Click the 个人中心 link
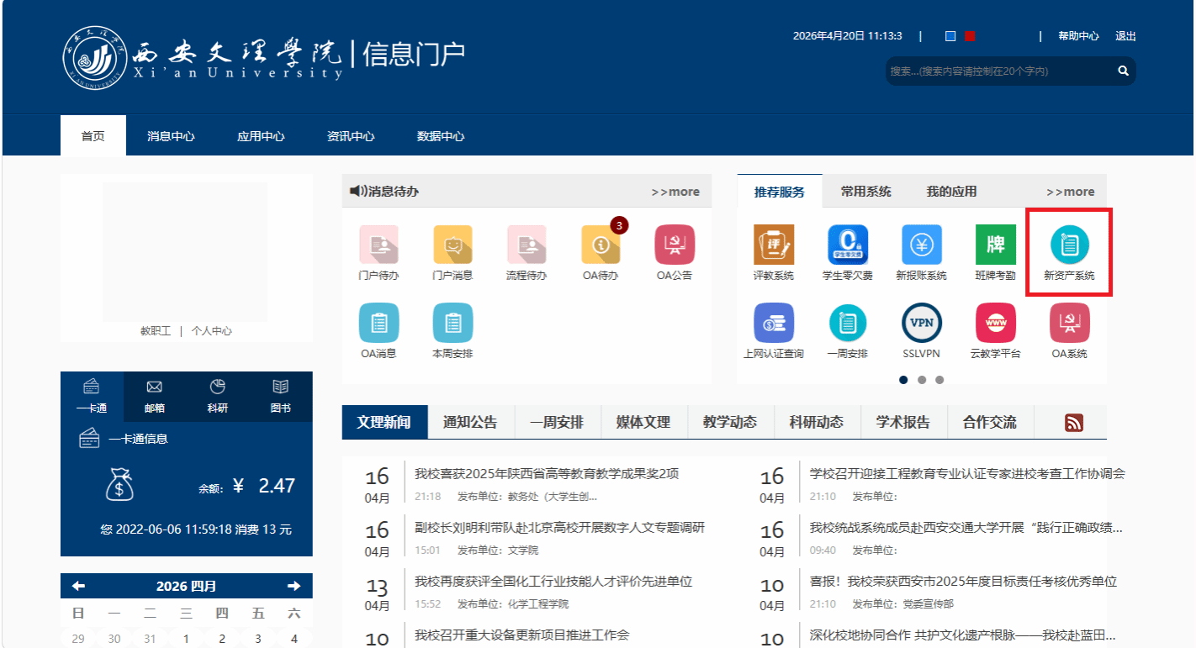The width and height of the screenshot is (1196, 648). [x=211, y=331]
